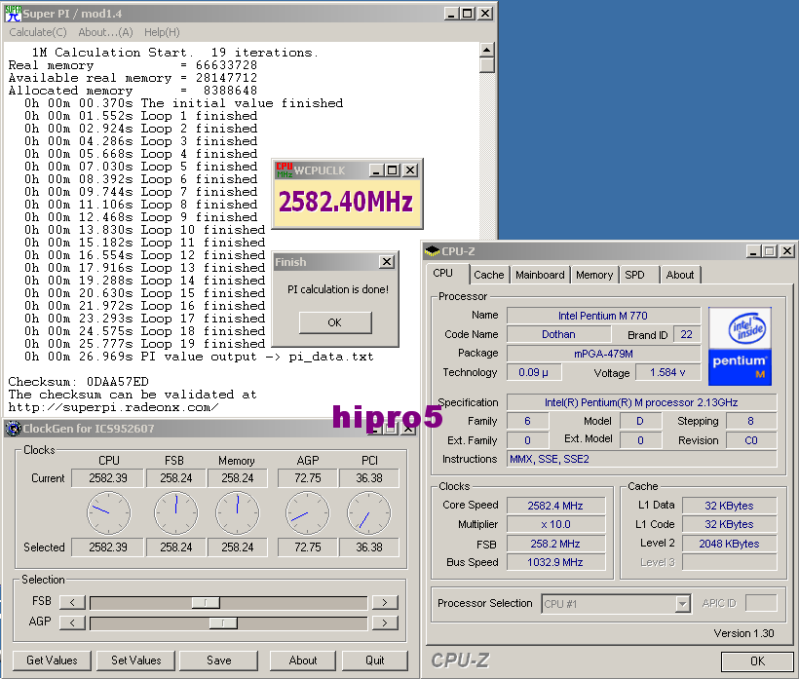The height and width of the screenshot is (679, 799).
Task: Click the Super PI scrollbar up arrow
Action: tap(486, 50)
